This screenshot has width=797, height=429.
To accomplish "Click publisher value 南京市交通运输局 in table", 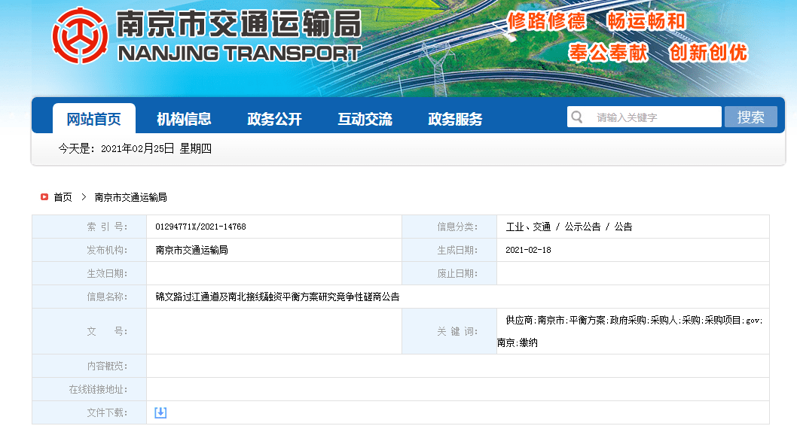I will click(191, 250).
